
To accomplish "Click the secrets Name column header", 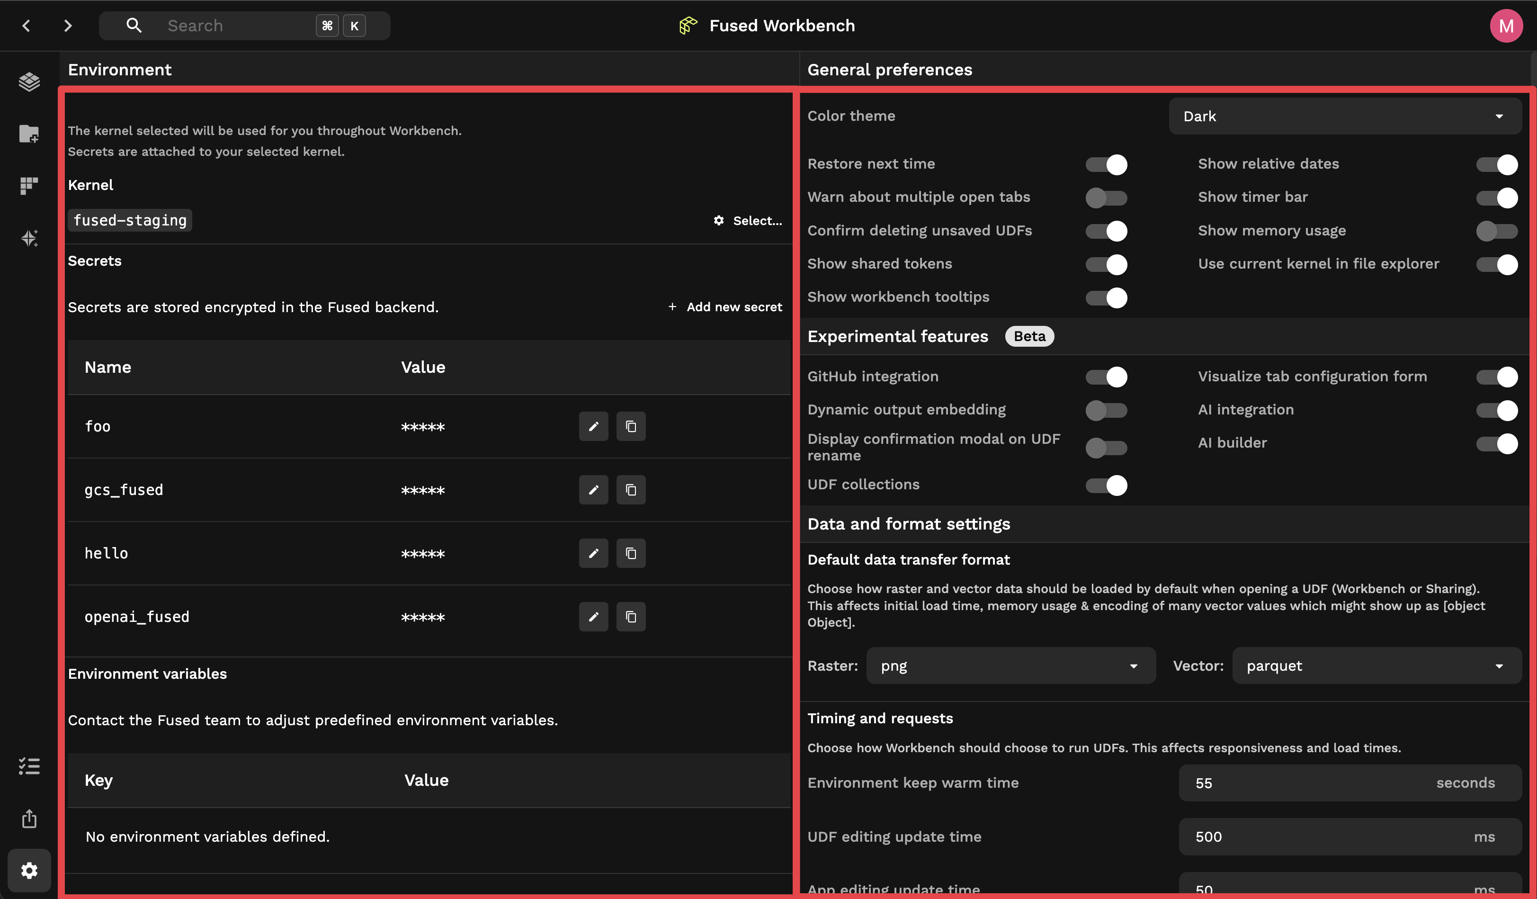I will (108, 368).
